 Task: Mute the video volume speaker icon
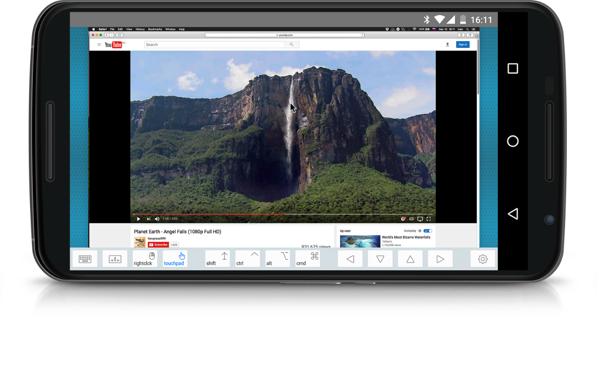(157, 219)
